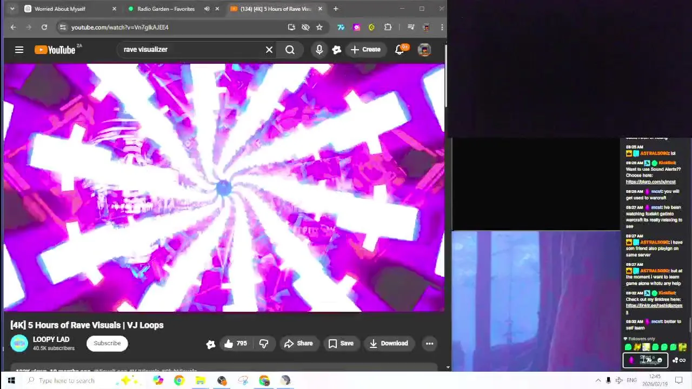Click the sparkle icon beside Create

point(337,50)
